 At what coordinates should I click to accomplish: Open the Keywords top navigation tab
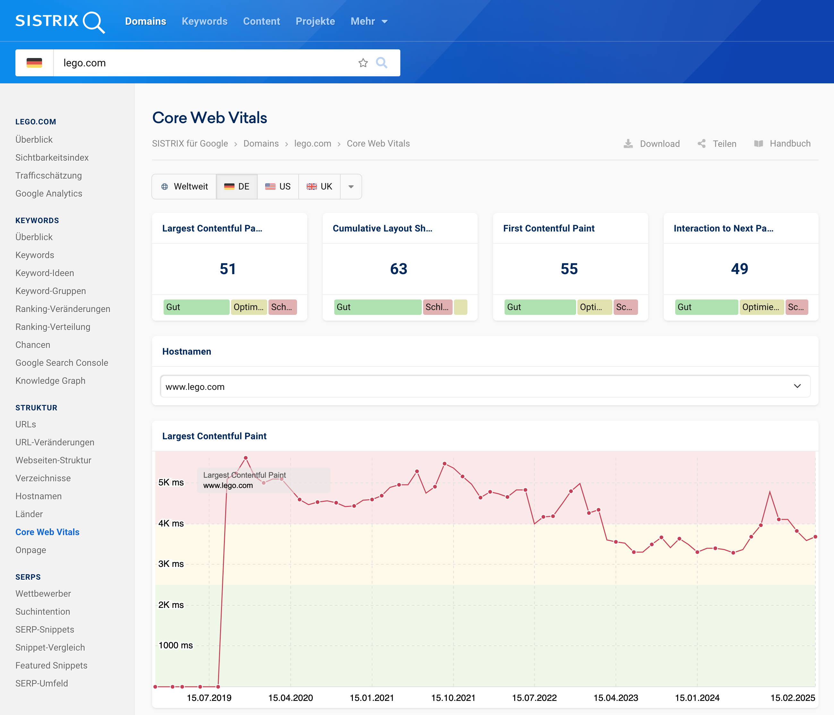click(204, 21)
